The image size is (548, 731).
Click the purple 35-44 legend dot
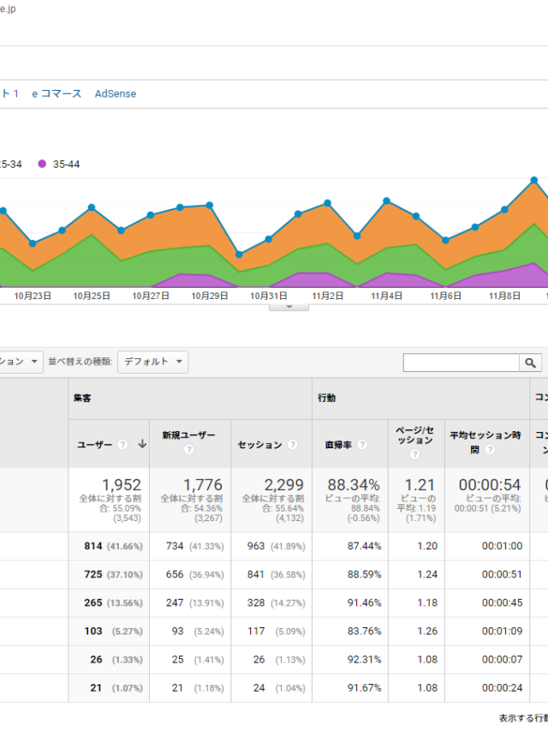42,164
